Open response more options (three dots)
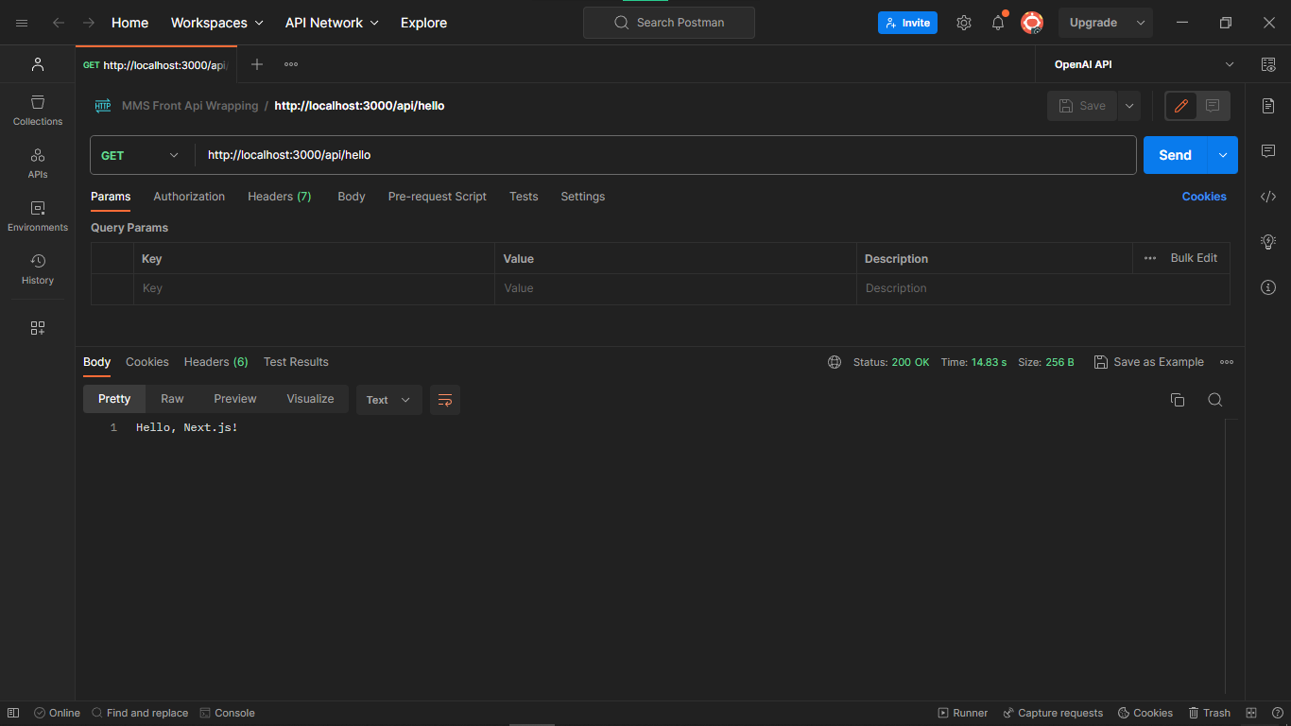1291x726 pixels. click(1227, 362)
